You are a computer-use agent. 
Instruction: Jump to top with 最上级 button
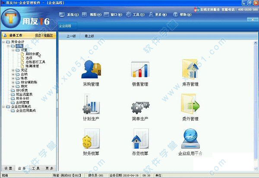(x=89, y=36)
